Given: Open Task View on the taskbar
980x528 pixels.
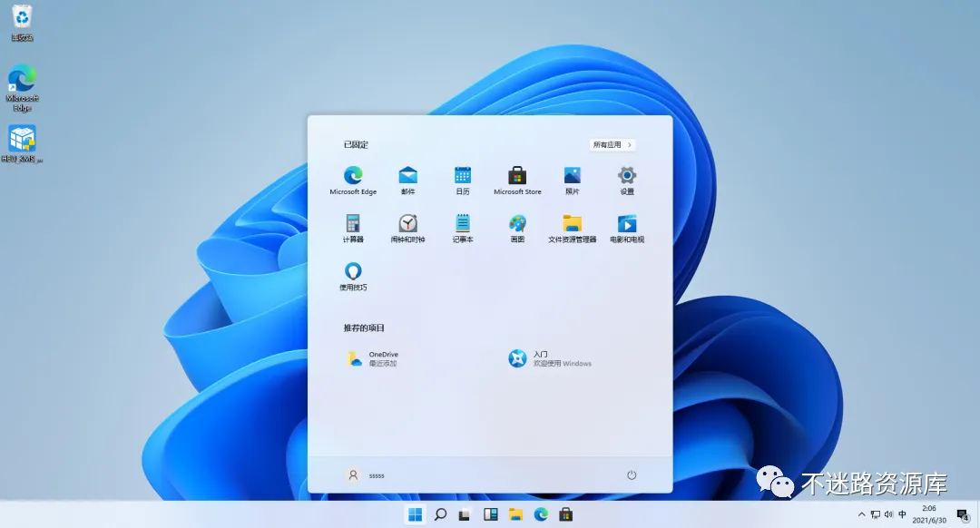Looking at the screenshot, I should [x=465, y=514].
